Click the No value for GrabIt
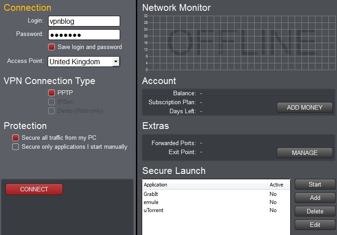 pyautogui.click(x=273, y=194)
